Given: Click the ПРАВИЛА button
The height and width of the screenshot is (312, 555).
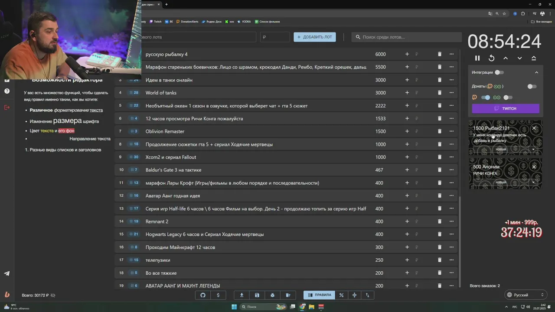Looking at the screenshot, I should click(319, 295).
